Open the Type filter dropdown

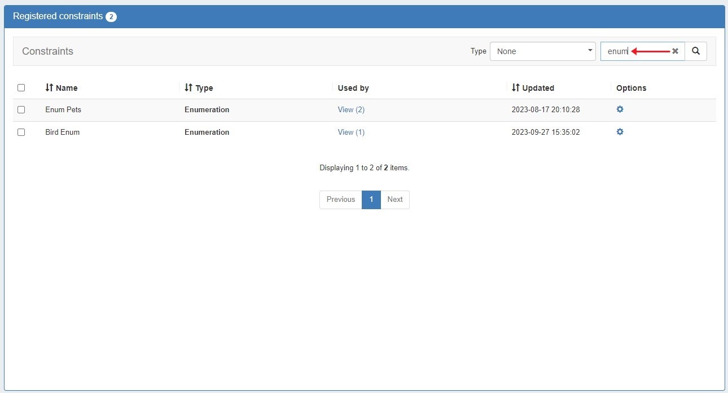tap(542, 51)
